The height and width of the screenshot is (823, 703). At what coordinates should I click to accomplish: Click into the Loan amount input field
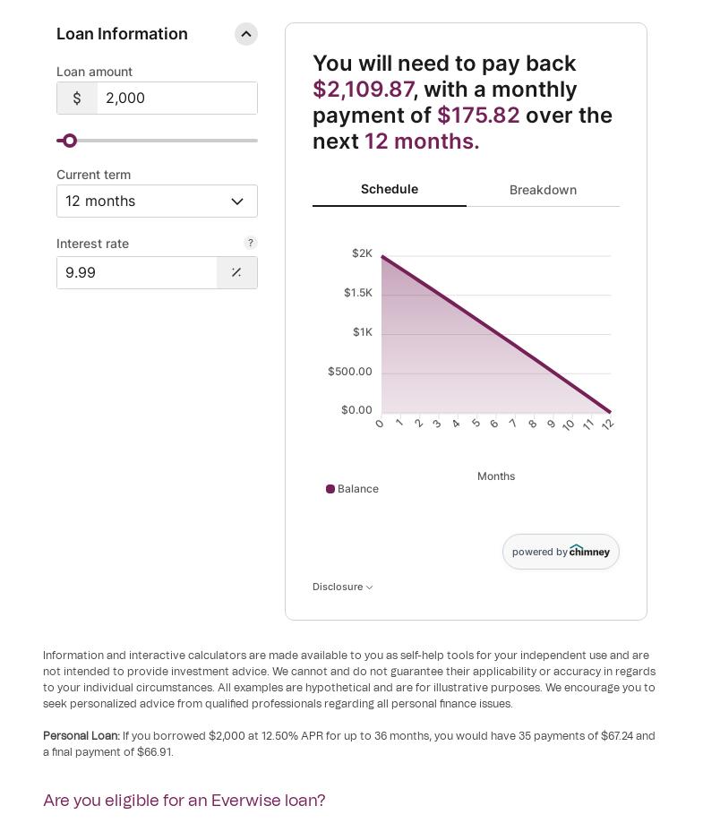point(176,99)
